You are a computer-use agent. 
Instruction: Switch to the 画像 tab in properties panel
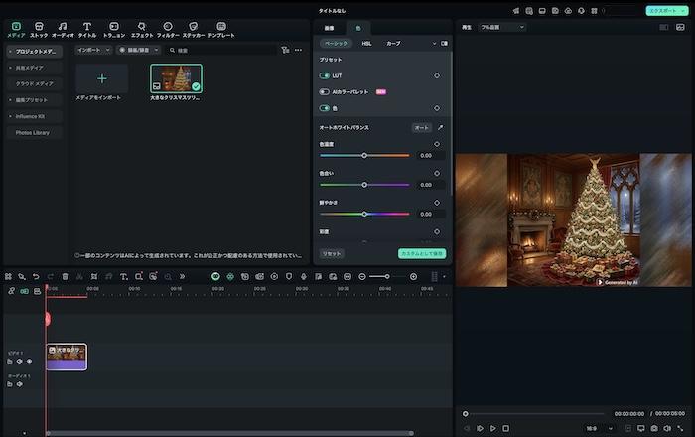point(329,28)
